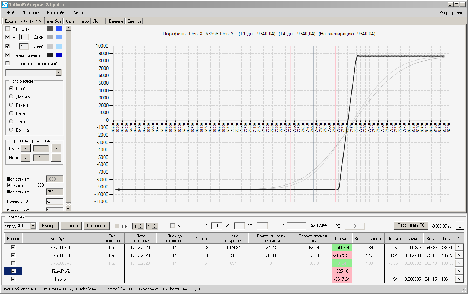Select the Прибыль radio option

(x=11, y=88)
